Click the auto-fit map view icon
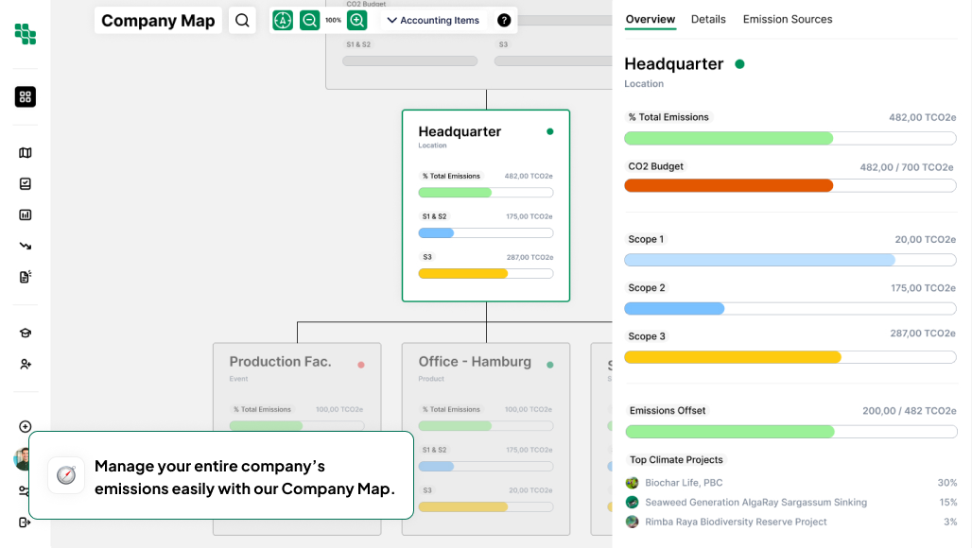Screen dimensions: 972x548 pos(283,20)
